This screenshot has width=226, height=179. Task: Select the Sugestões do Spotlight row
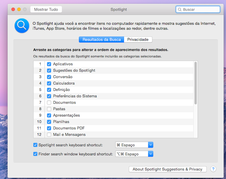pyautogui.click(x=113, y=70)
